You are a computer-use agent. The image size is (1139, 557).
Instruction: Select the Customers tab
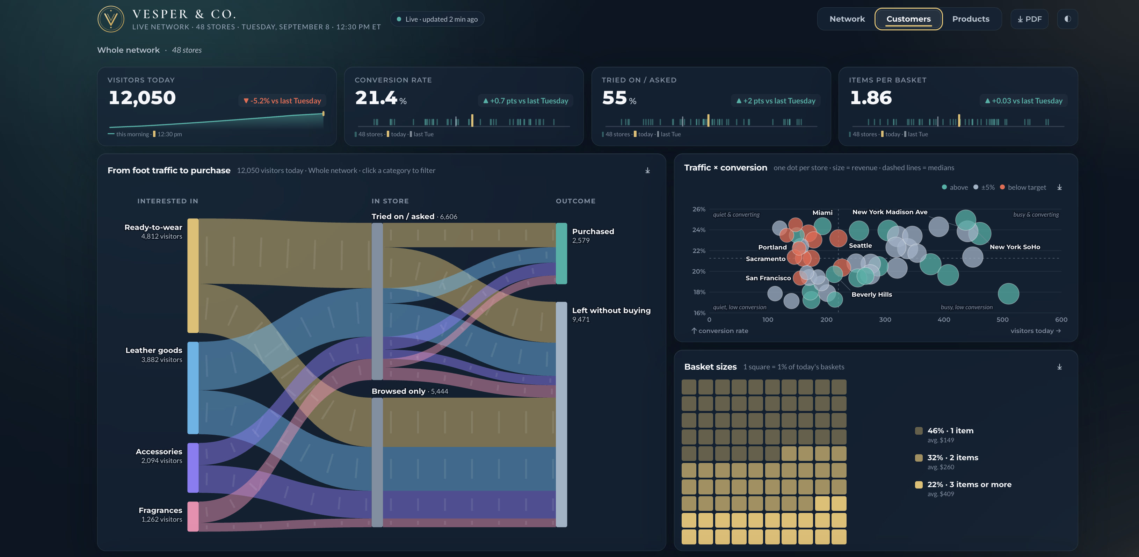[x=908, y=19]
